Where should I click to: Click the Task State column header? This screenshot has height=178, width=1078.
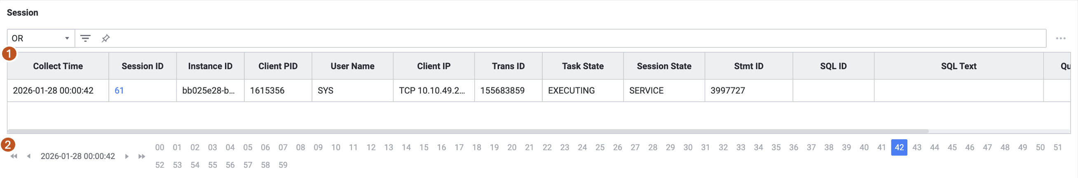(x=583, y=66)
